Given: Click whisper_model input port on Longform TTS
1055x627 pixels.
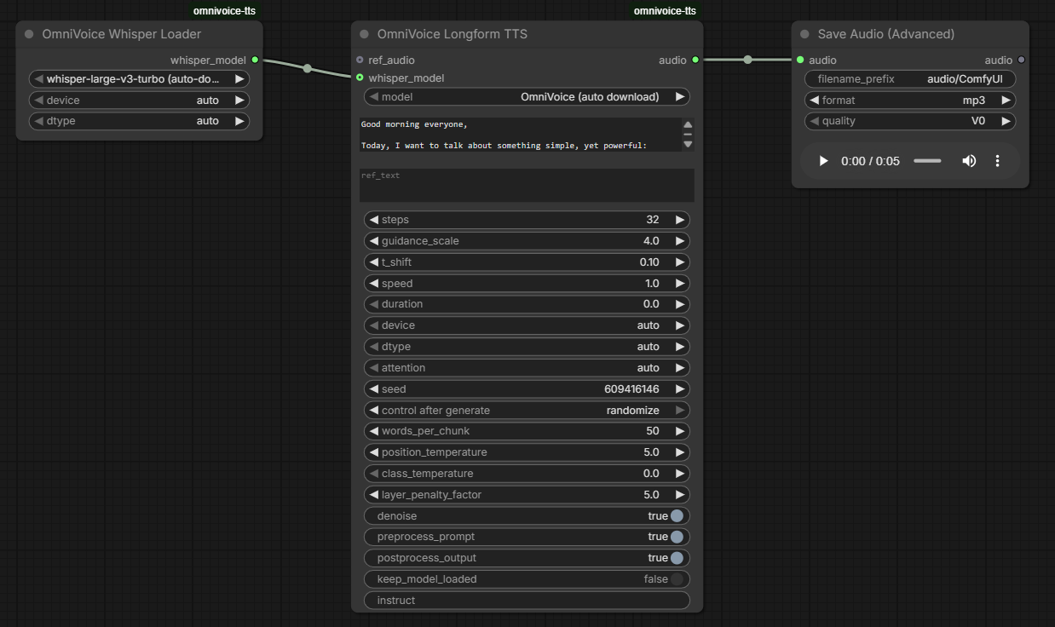Looking at the screenshot, I should coord(360,78).
